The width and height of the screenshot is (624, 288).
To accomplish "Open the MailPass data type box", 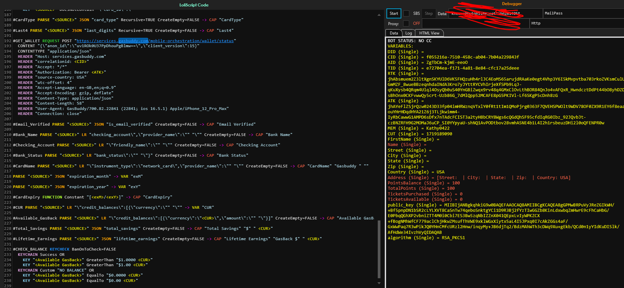I will 583,14.
